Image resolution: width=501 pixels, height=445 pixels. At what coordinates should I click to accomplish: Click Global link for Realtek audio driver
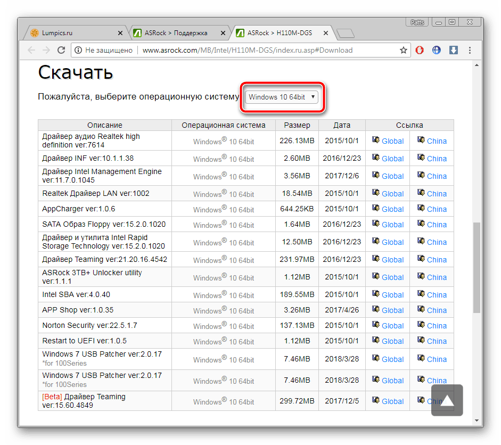[392, 141]
